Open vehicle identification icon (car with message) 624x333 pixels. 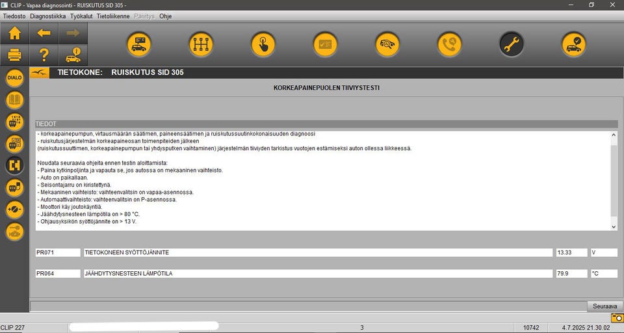139,44
